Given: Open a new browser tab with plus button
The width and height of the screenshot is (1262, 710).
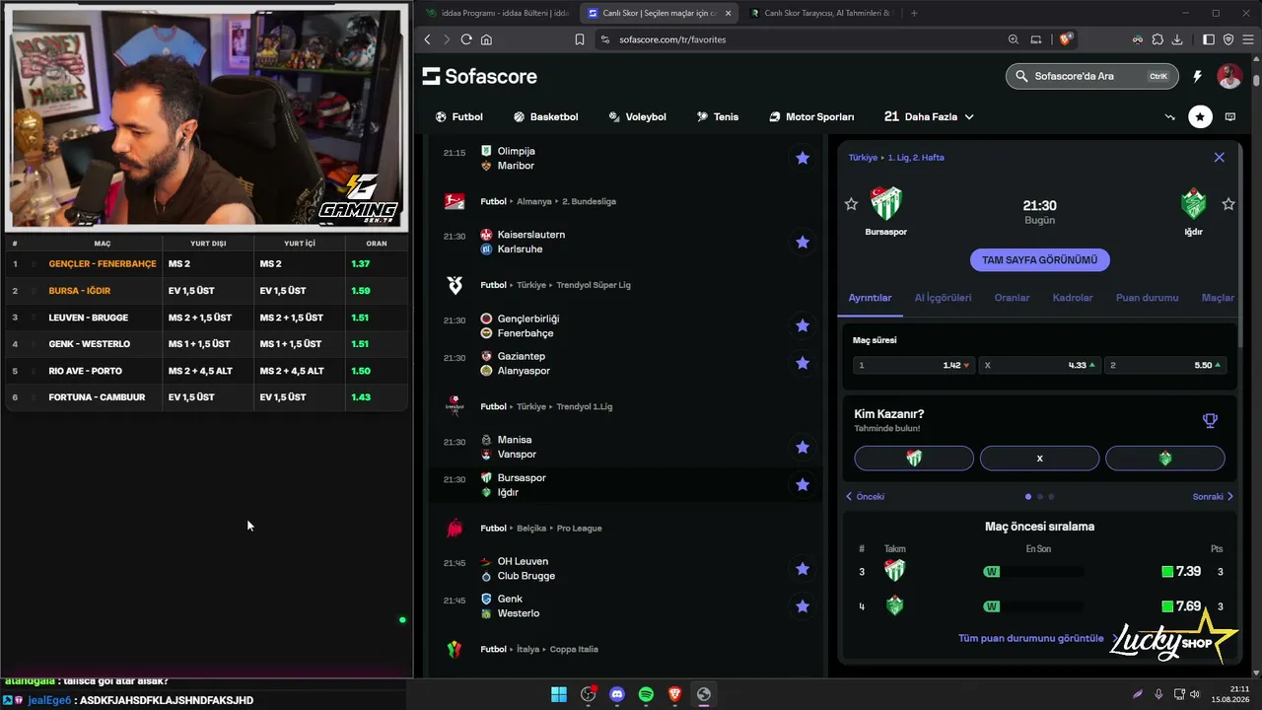Looking at the screenshot, I should click(914, 13).
